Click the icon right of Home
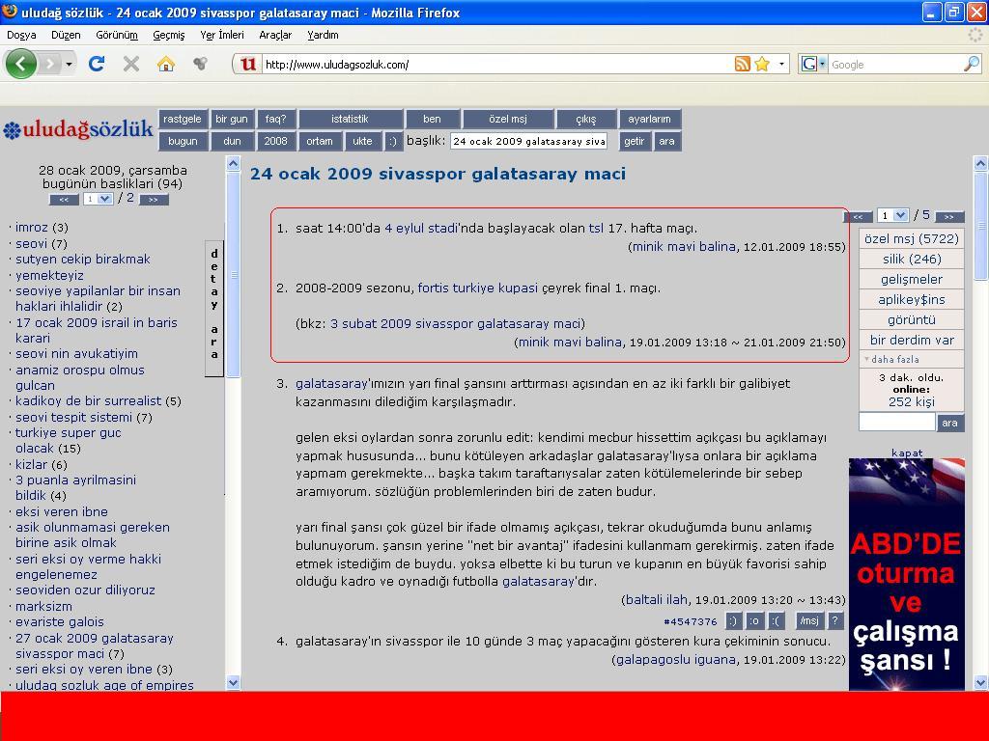 tap(200, 64)
